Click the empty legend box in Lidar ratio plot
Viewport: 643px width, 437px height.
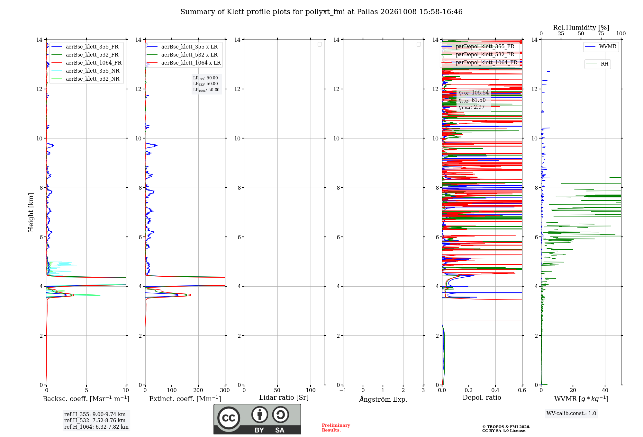tap(320, 44)
